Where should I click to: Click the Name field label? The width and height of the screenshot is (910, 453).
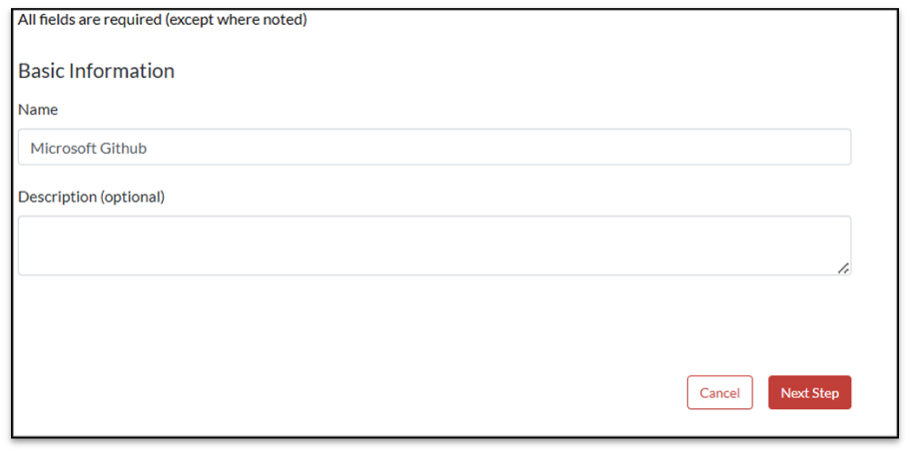coord(38,109)
